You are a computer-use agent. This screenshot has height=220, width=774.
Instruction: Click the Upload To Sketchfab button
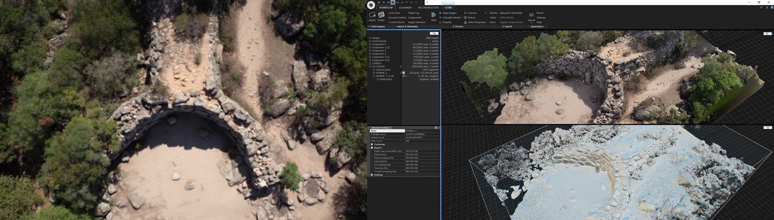511,13
